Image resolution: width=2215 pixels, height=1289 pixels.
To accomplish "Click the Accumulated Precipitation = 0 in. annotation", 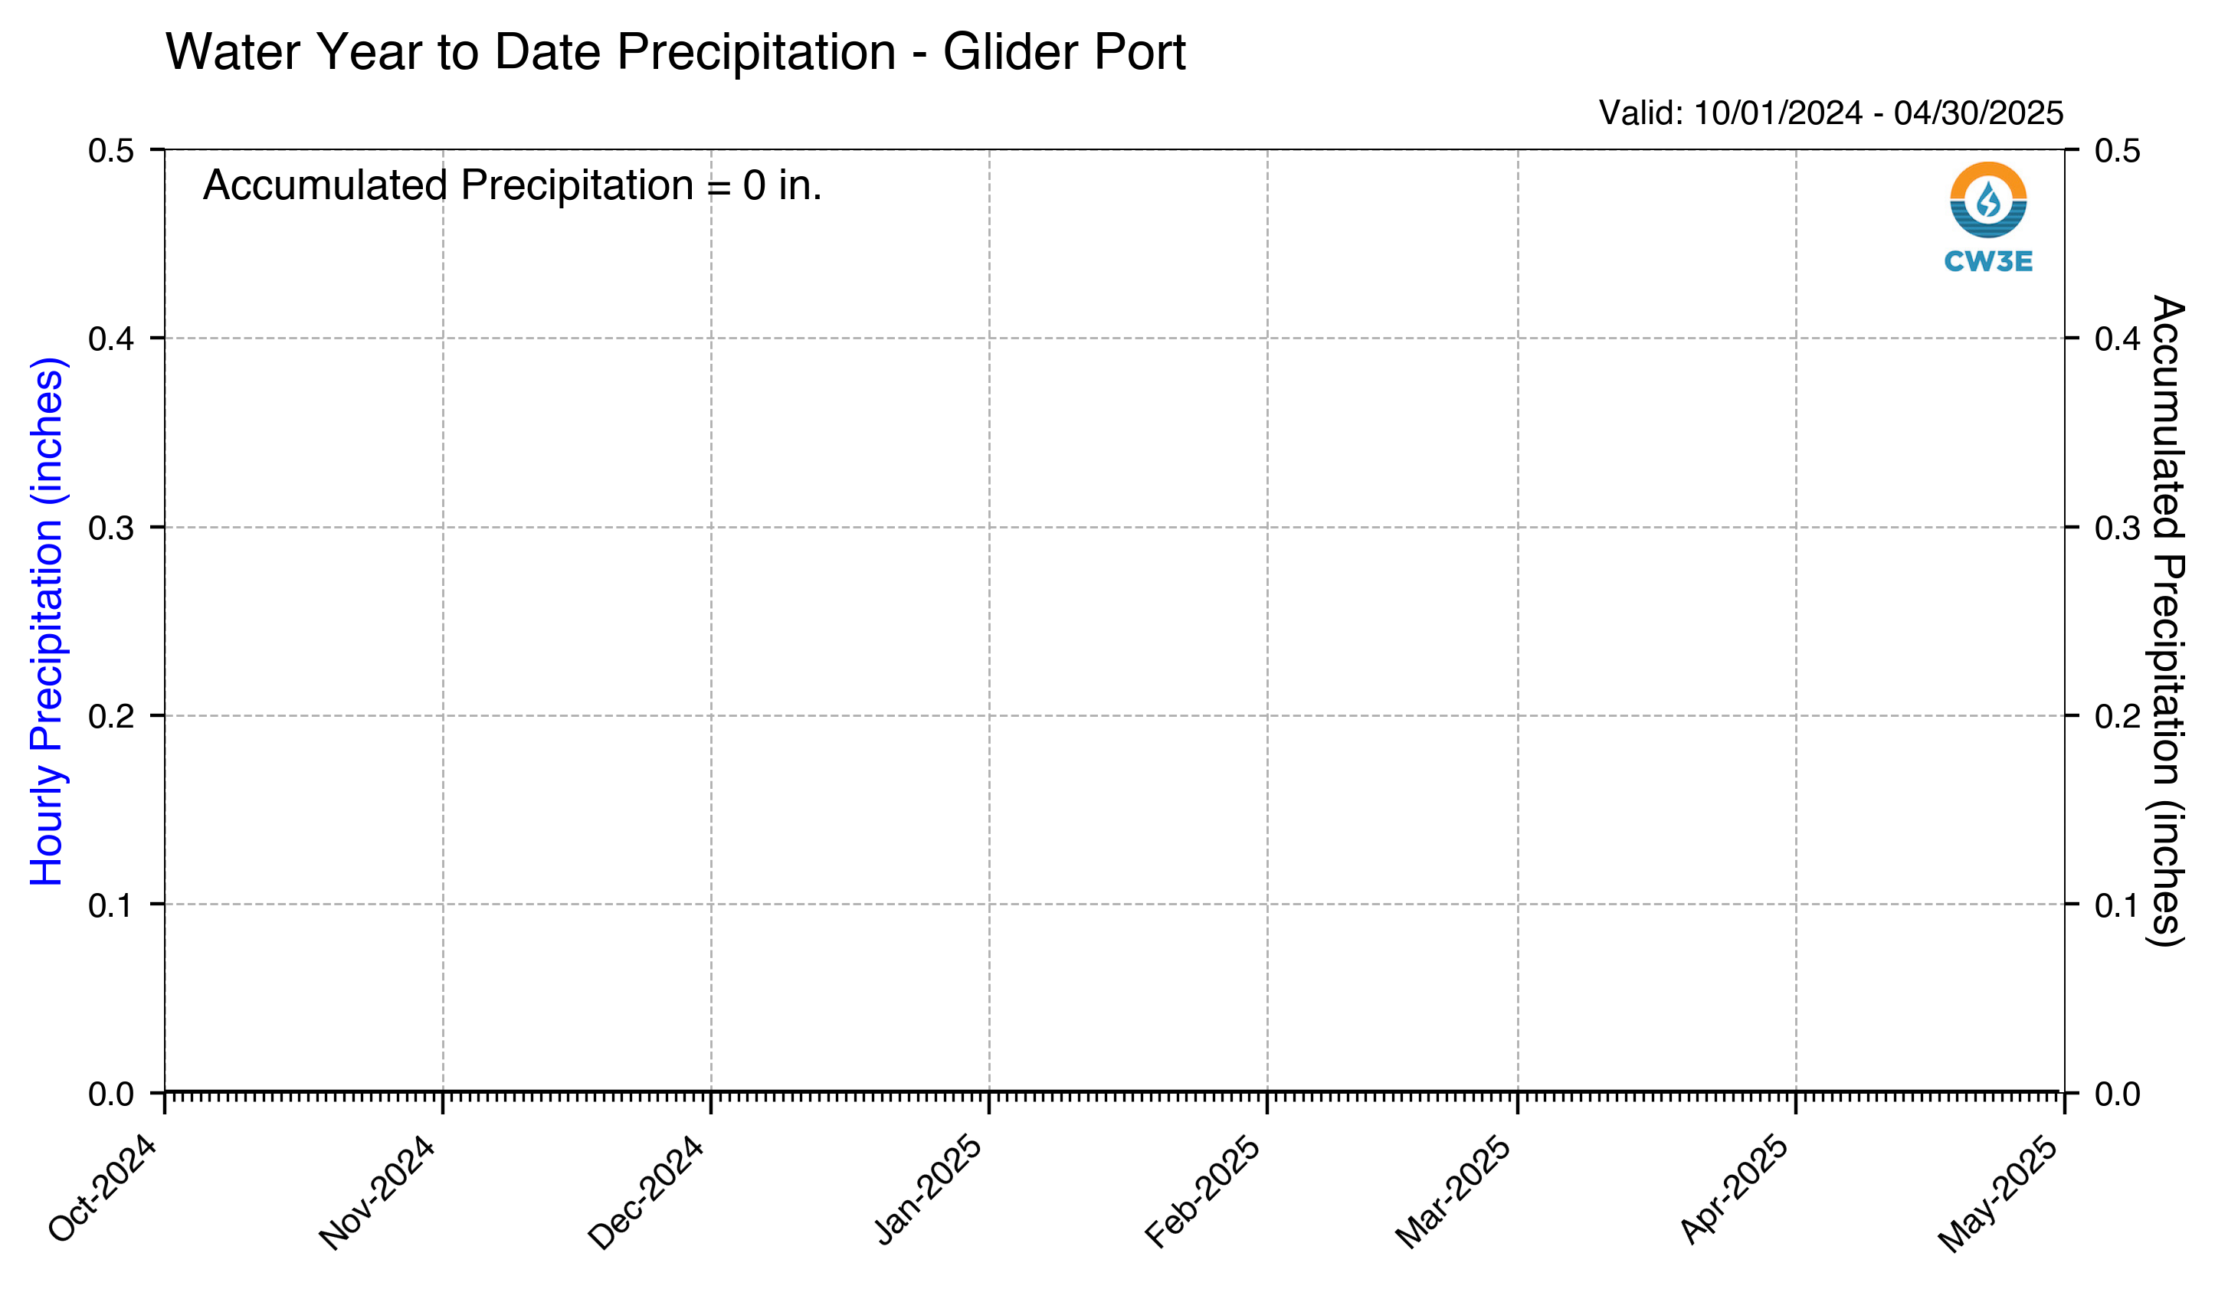I will click(513, 185).
